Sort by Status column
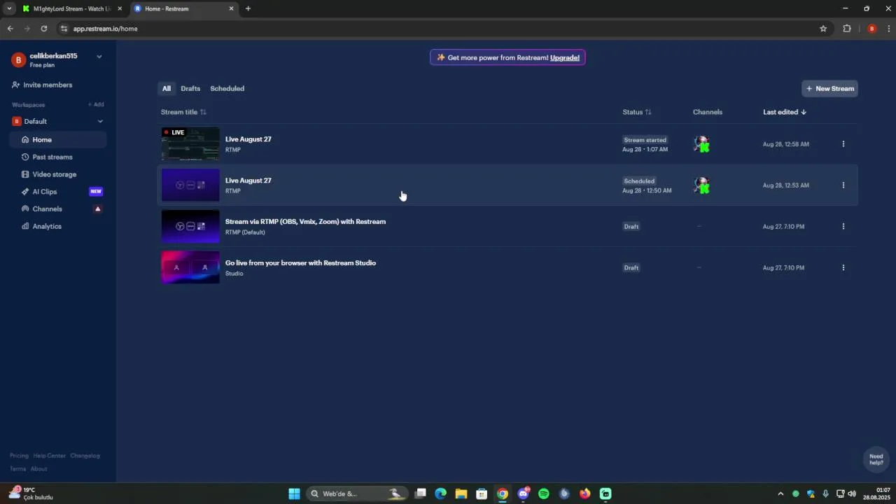Image resolution: width=896 pixels, height=504 pixels. (637, 112)
